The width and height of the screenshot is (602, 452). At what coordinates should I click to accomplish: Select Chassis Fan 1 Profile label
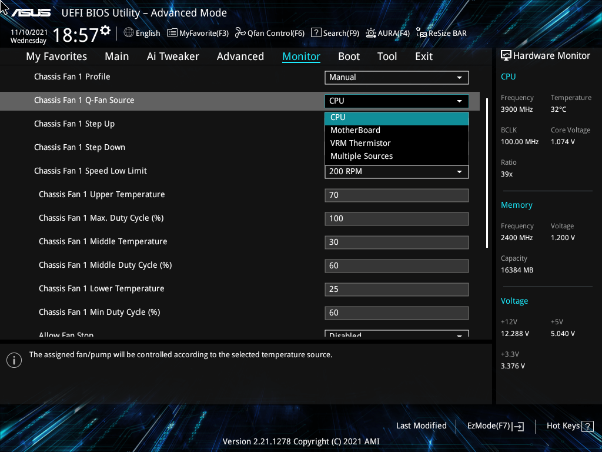tap(72, 77)
